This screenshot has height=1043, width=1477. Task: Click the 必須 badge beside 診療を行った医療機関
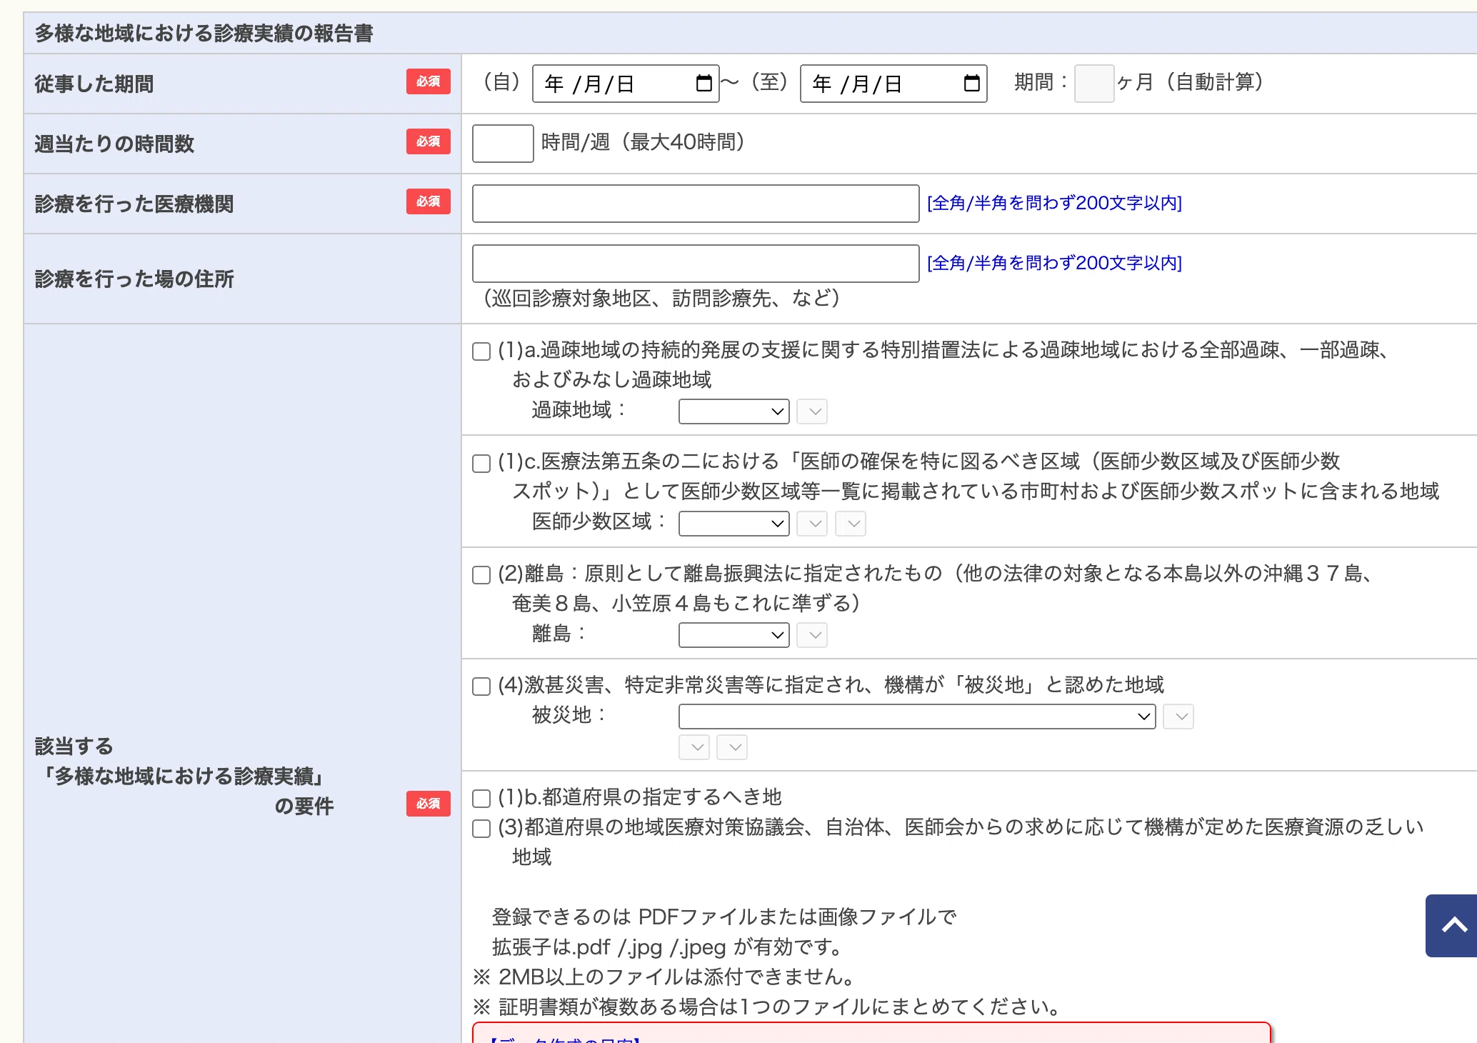pyautogui.click(x=429, y=201)
